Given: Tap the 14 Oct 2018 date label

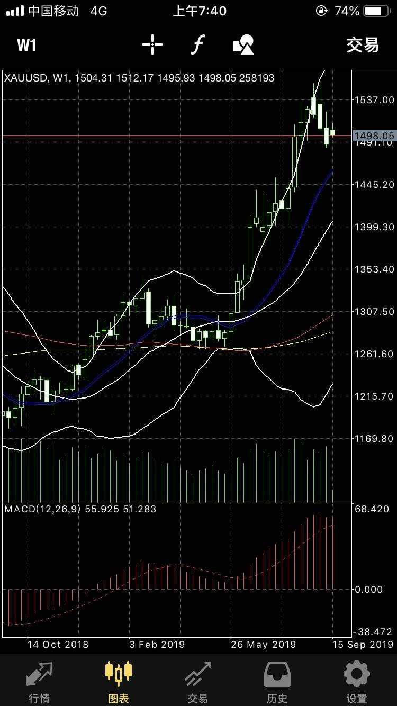Looking at the screenshot, I should (x=58, y=645).
